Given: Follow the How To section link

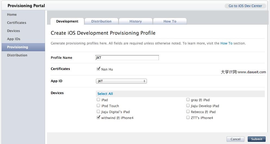Looking at the screenshot, I should click(226, 43).
